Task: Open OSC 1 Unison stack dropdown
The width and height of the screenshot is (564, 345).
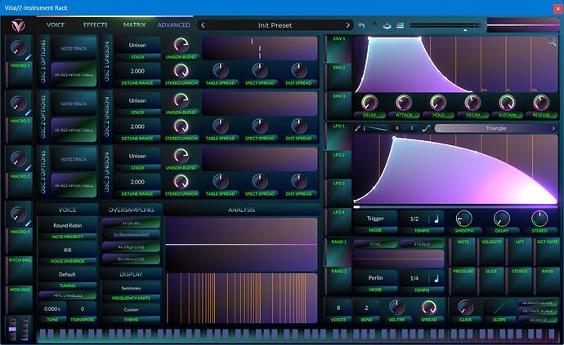Action: (137, 45)
